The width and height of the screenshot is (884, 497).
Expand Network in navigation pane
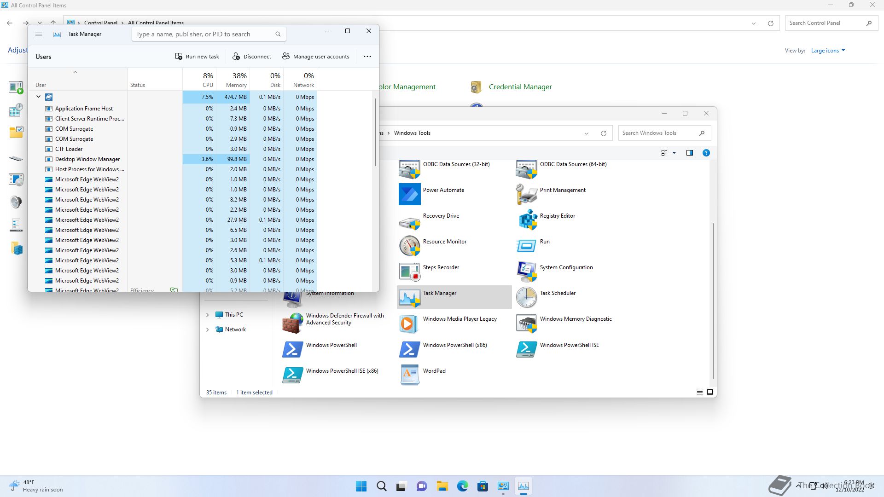point(207,329)
